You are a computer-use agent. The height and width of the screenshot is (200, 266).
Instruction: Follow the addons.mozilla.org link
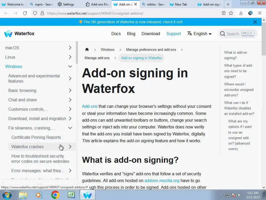coord(162,180)
